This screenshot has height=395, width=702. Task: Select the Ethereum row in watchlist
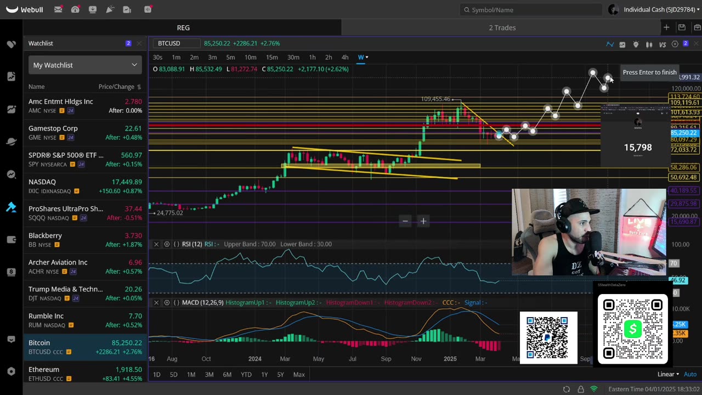pos(85,374)
